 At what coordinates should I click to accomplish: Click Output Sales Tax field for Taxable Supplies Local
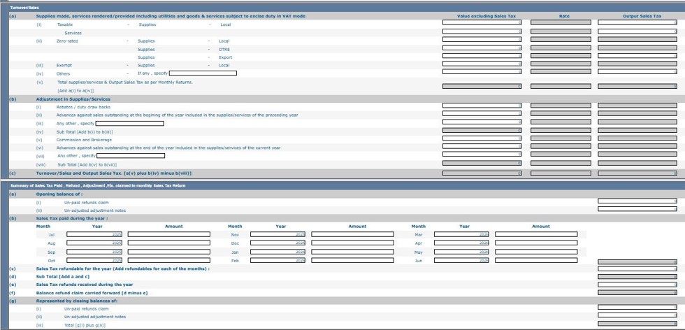637,22
